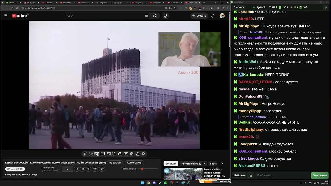The height and width of the screenshot is (186, 331).
Task: Click Очистить in Merged Chat
Action: coord(239,7)
